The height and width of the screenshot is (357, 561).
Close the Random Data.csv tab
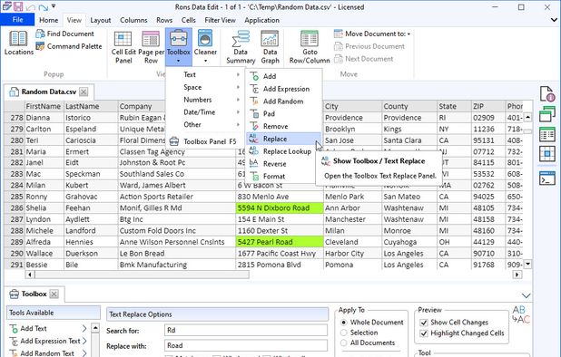pos(84,92)
